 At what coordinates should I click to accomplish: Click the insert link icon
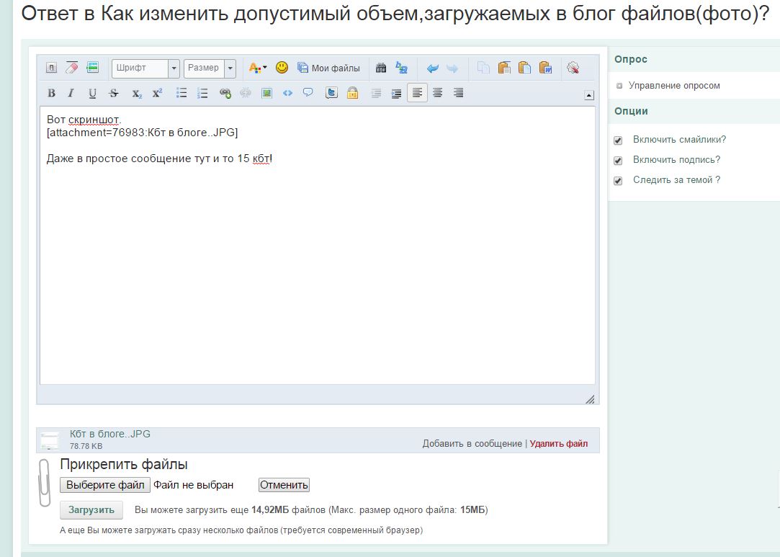tap(225, 93)
